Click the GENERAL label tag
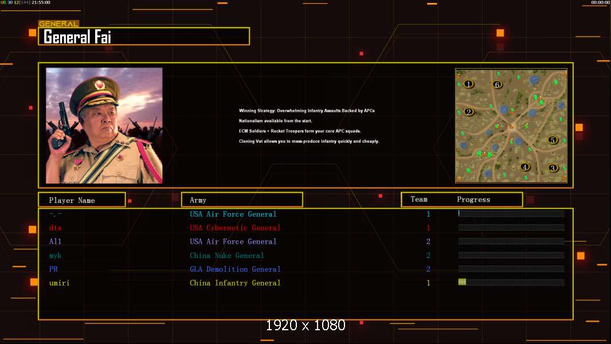611x344 pixels. pos(58,24)
